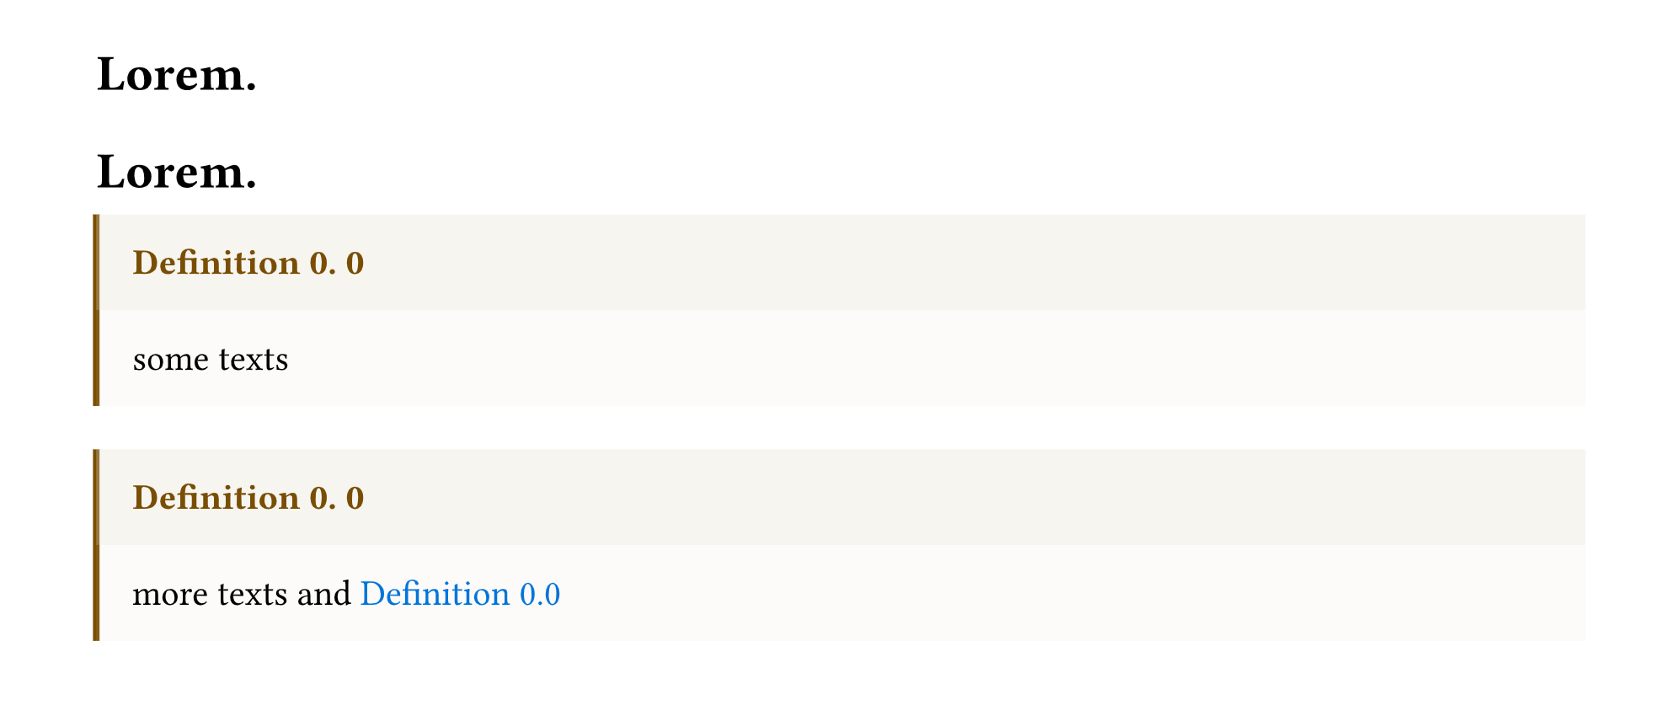The width and height of the screenshot is (1661, 716).
Task: Click the 'some texts' paragraph
Action: [211, 360]
